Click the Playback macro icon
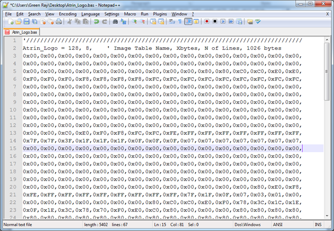 (x=223, y=21)
